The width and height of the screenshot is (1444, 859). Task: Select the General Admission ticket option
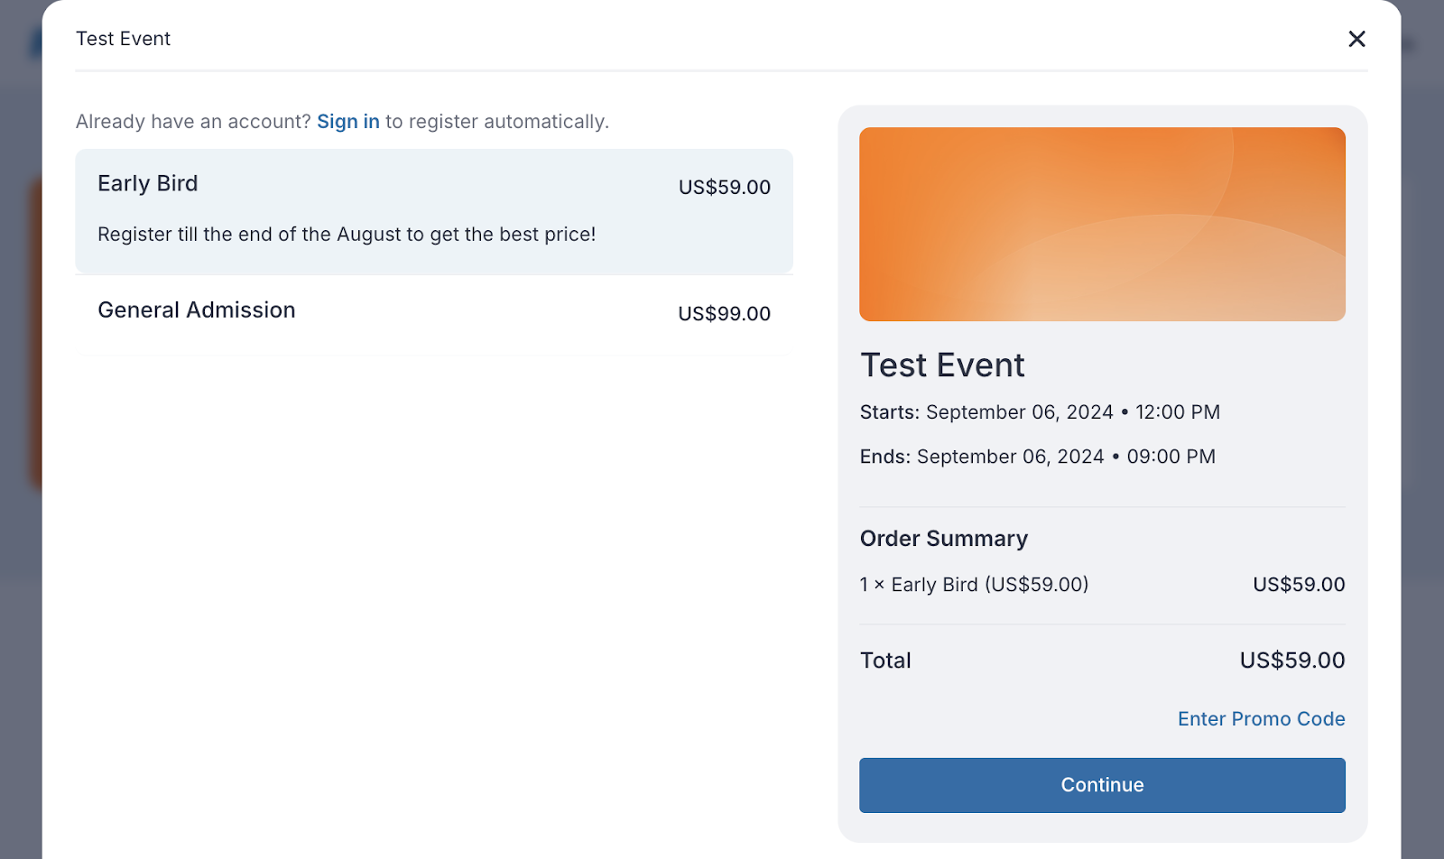433,310
